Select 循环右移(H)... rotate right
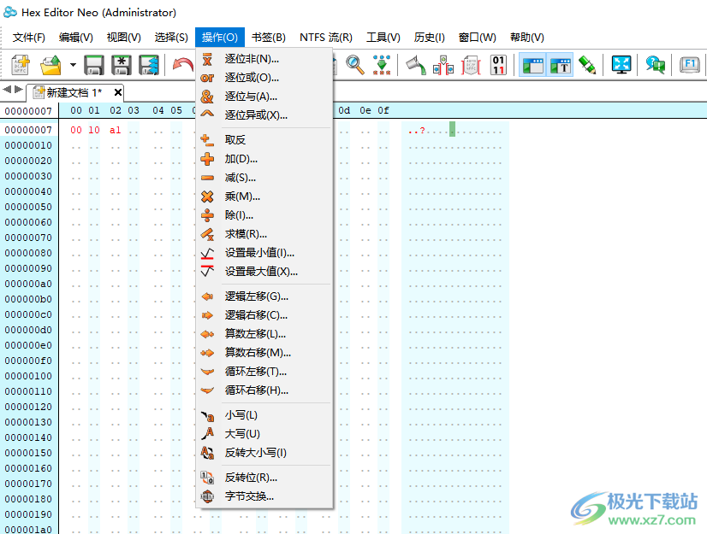Screen dimensions: 707x534 click(x=264, y=390)
